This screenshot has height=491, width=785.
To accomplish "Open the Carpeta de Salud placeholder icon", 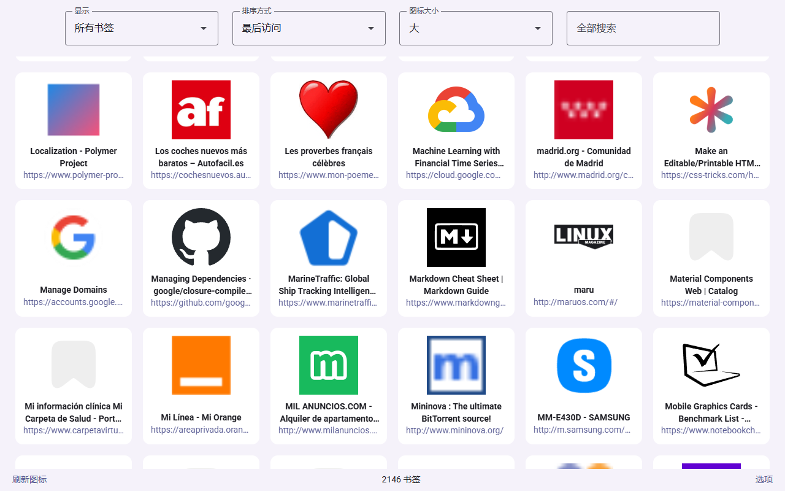I will (74, 365).
